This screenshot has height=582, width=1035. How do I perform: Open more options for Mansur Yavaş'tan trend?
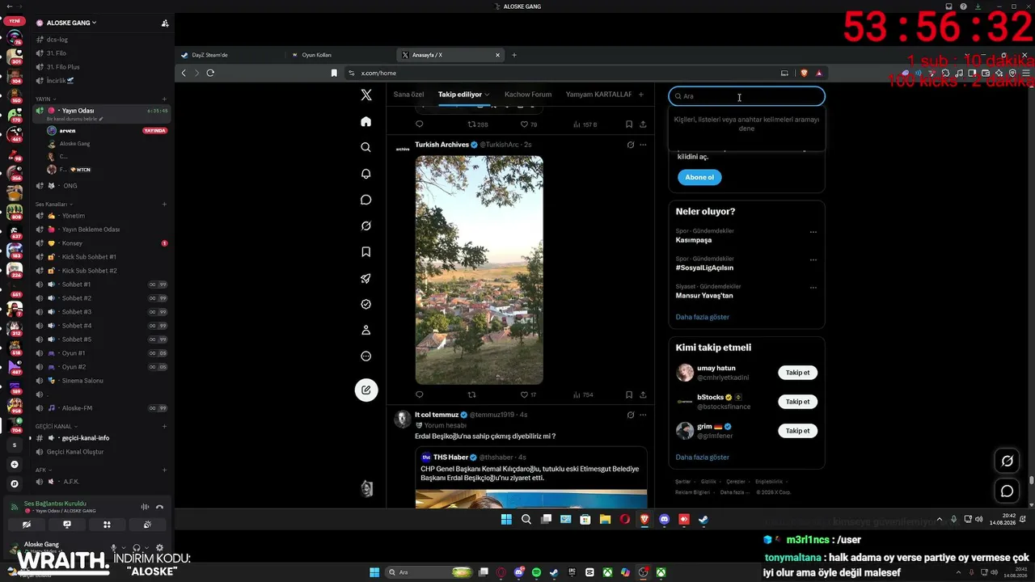(813, 288)
